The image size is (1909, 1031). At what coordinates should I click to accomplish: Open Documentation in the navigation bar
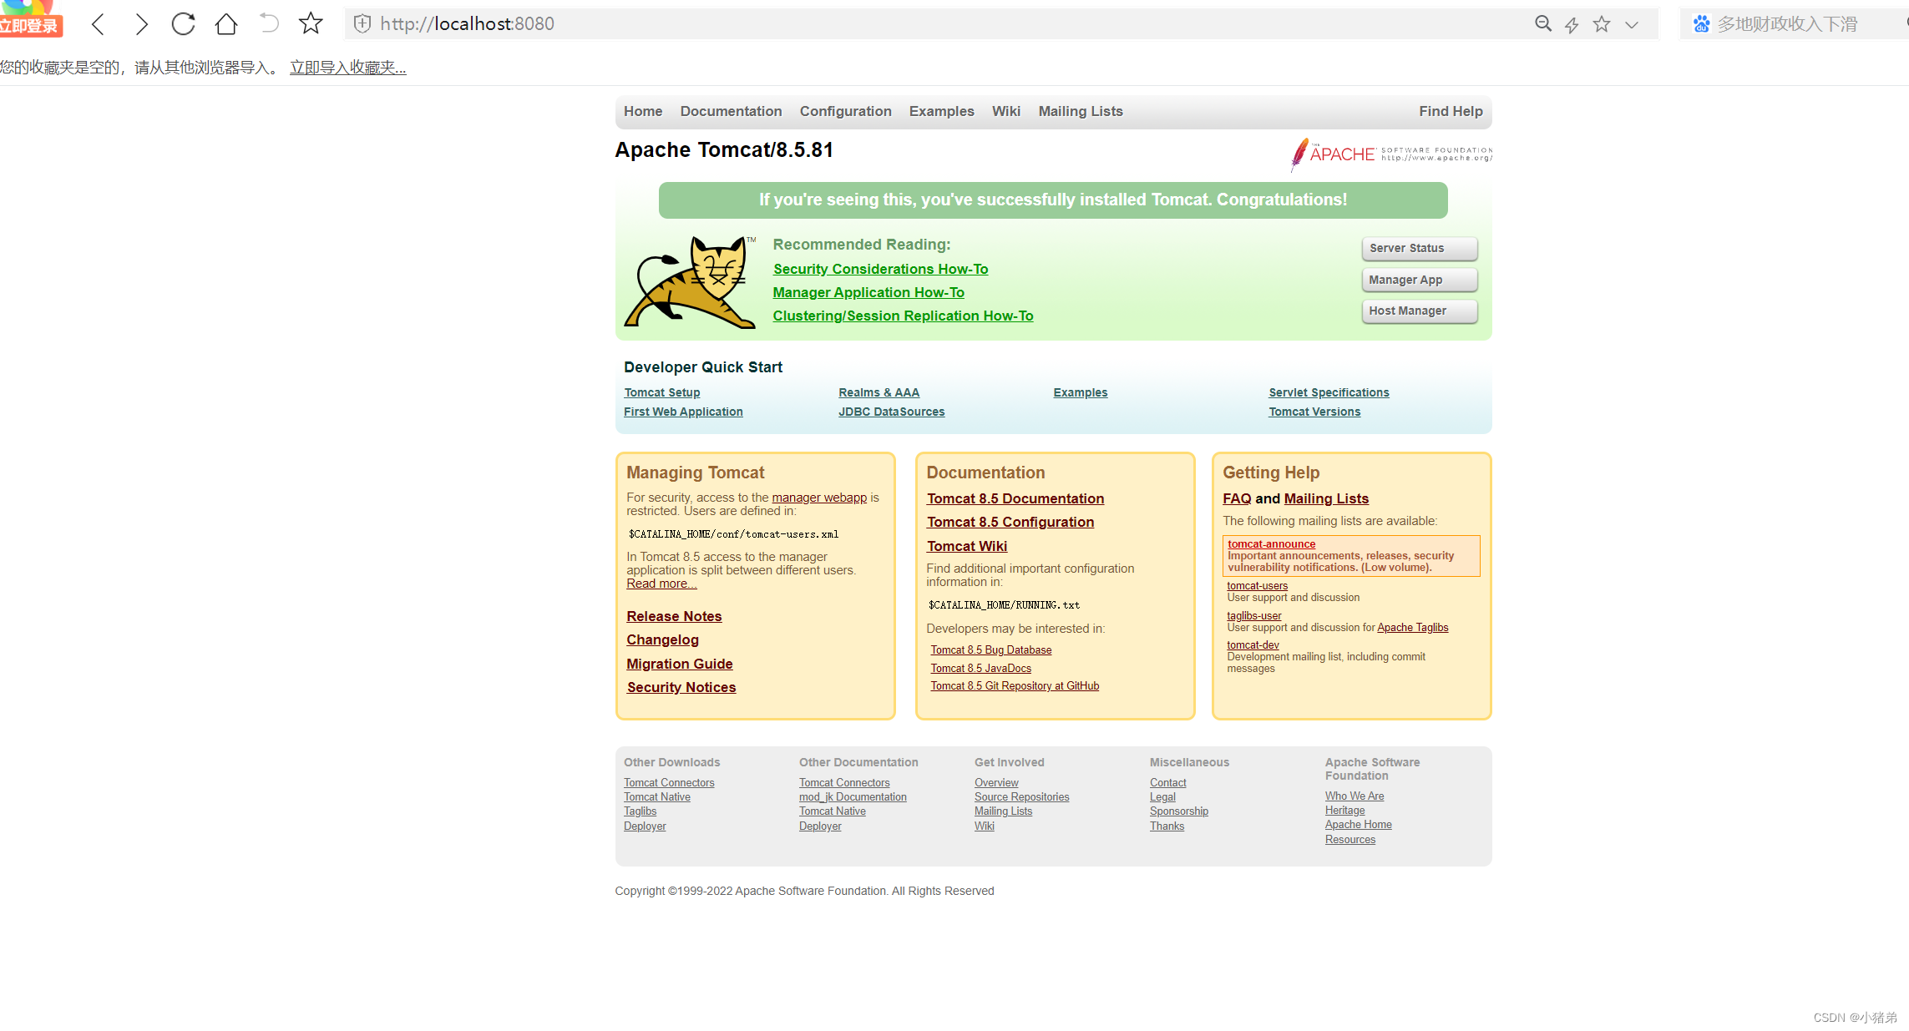coord(731,111)
